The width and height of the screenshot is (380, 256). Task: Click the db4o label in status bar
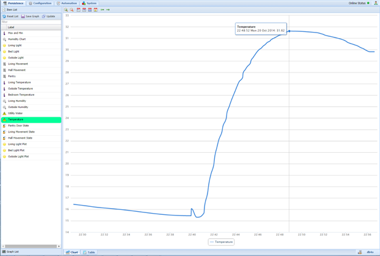370,252
